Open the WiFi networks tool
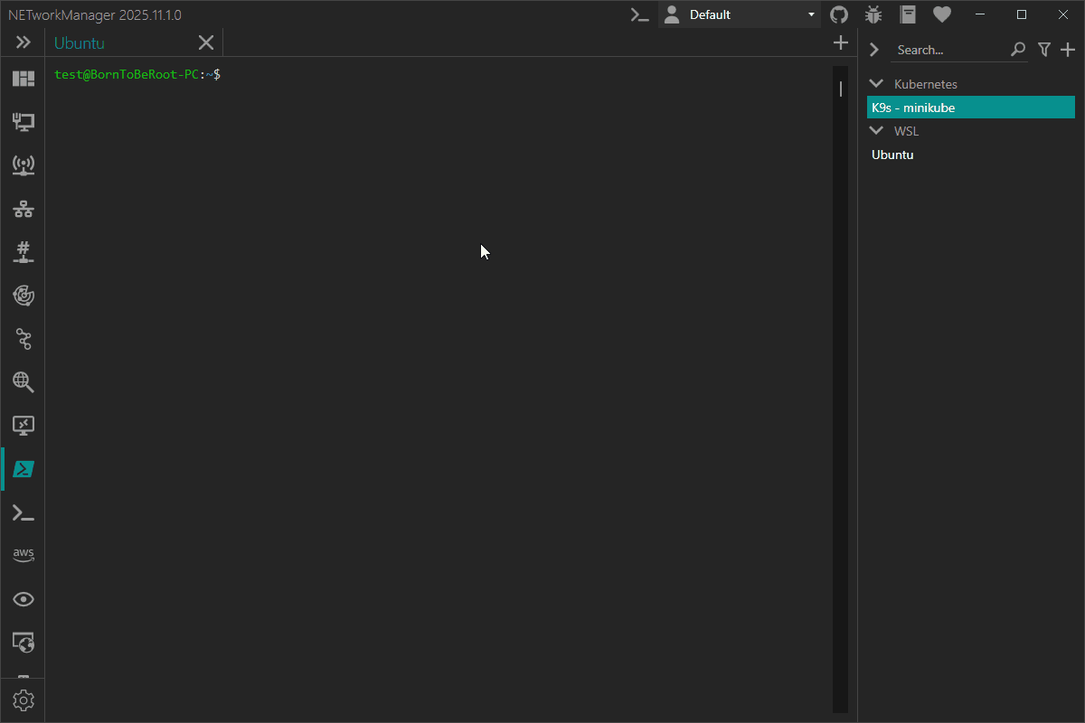The image size is (1085, 723). click(x=23, y=165)
